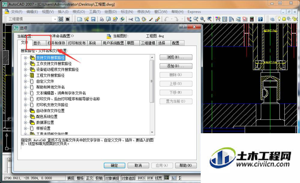Viewport: 300px width, 183px height.
Task: Toggle 对象追踪 object tracking in status bar
Action: [129, 178]
